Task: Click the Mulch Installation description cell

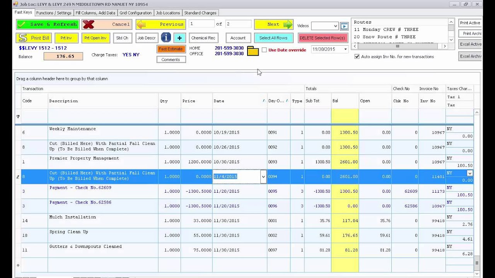Action: (x=103, y=220)
